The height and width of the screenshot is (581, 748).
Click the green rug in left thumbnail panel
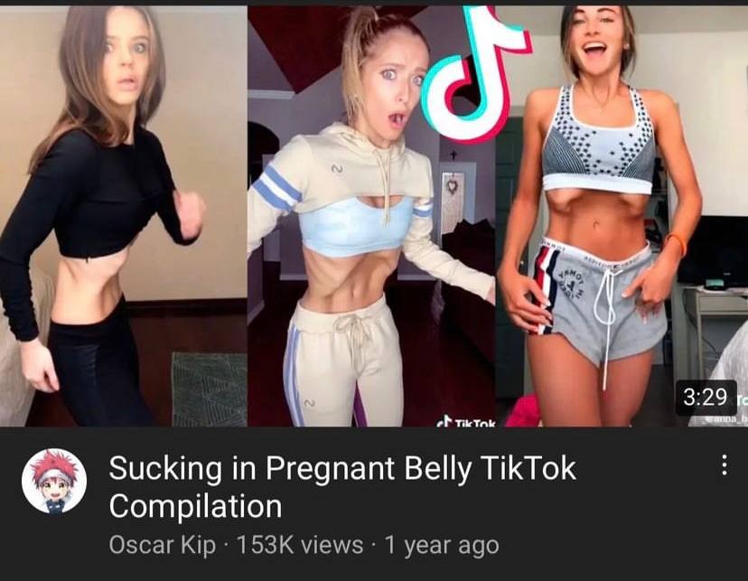pyautogui.click(x=209, y=389)
